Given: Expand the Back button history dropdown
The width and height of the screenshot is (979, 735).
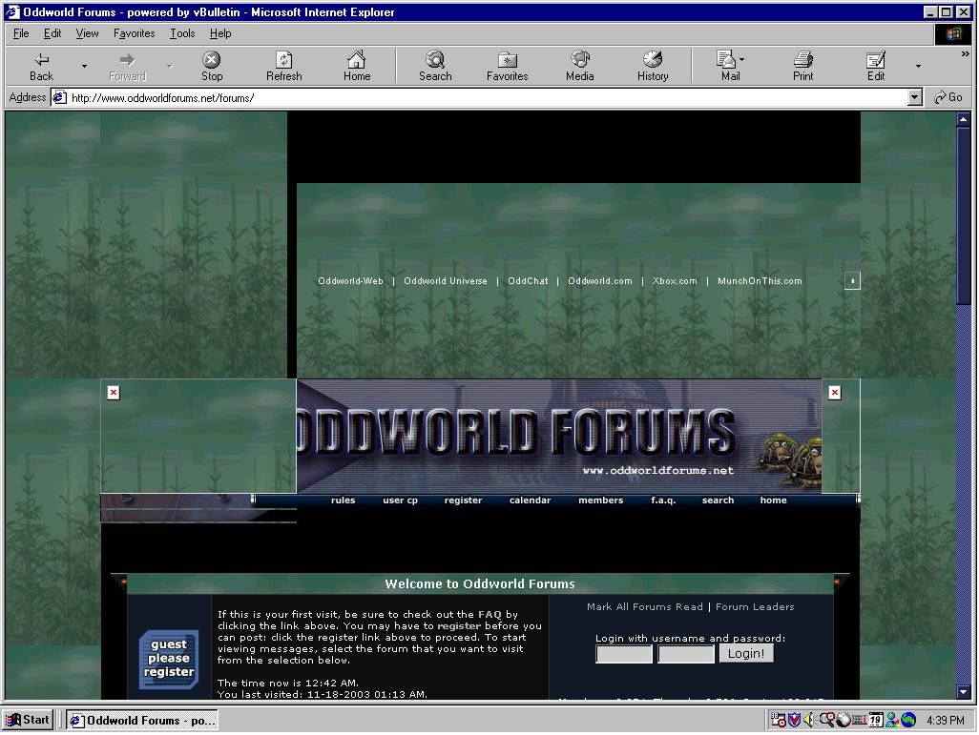Looking at the screenshot, I should click(x=84, y=67).
